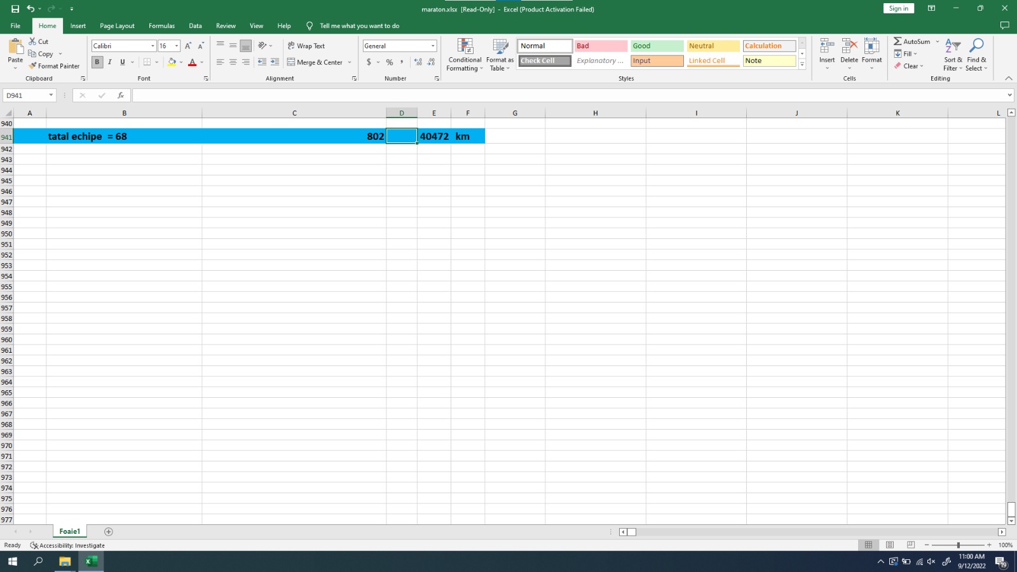Click the Conditional Formatting icon

(x=465, y=47)
